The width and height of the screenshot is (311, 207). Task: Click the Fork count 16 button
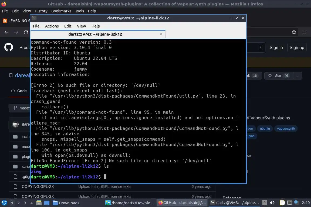point(254,76)
